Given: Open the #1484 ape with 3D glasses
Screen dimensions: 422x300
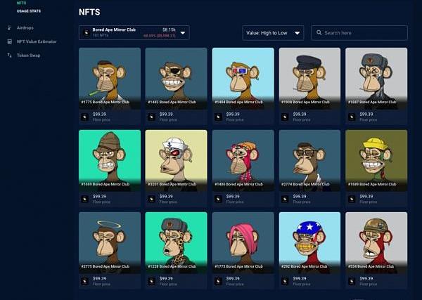Looking at the screenshot, I should 243,78.
